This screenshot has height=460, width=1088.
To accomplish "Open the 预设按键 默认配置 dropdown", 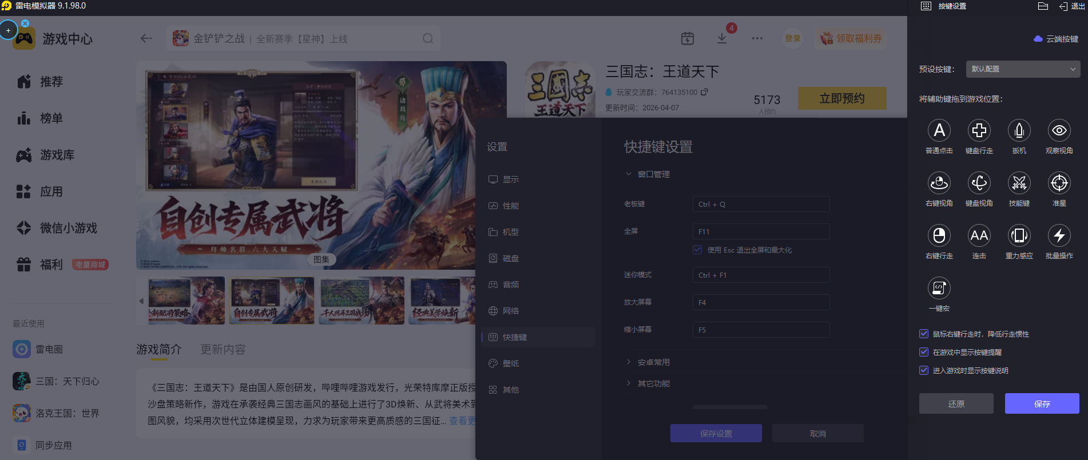I will point(1023,69).
